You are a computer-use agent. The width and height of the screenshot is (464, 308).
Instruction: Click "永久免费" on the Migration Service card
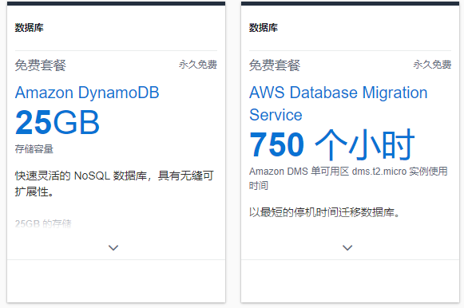tap(432, 65)
